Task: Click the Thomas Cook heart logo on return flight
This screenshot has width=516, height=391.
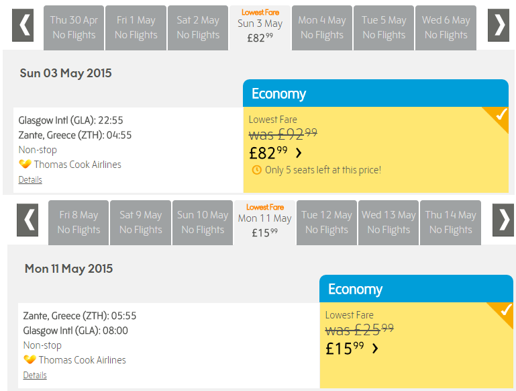Action: 30,359
